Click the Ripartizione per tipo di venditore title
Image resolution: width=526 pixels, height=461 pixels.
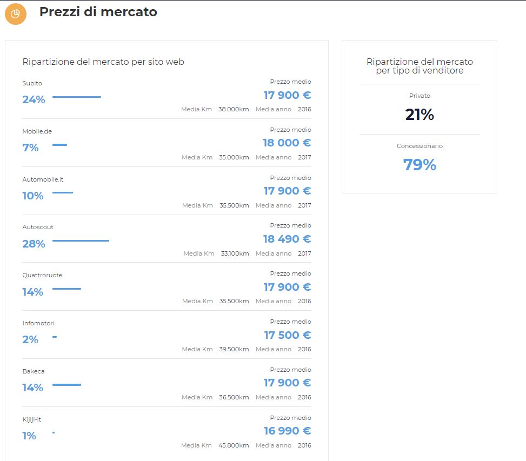420,66
